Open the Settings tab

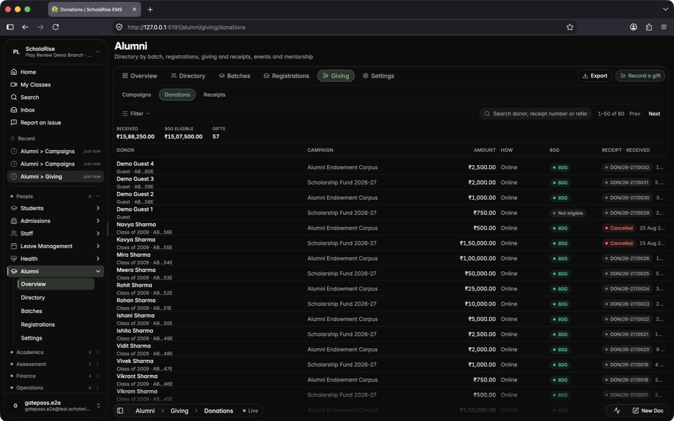378,76
